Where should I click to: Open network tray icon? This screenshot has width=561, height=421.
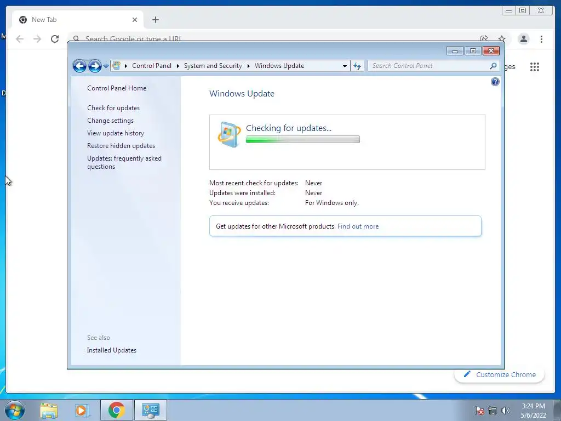click(x=493, y=411)
